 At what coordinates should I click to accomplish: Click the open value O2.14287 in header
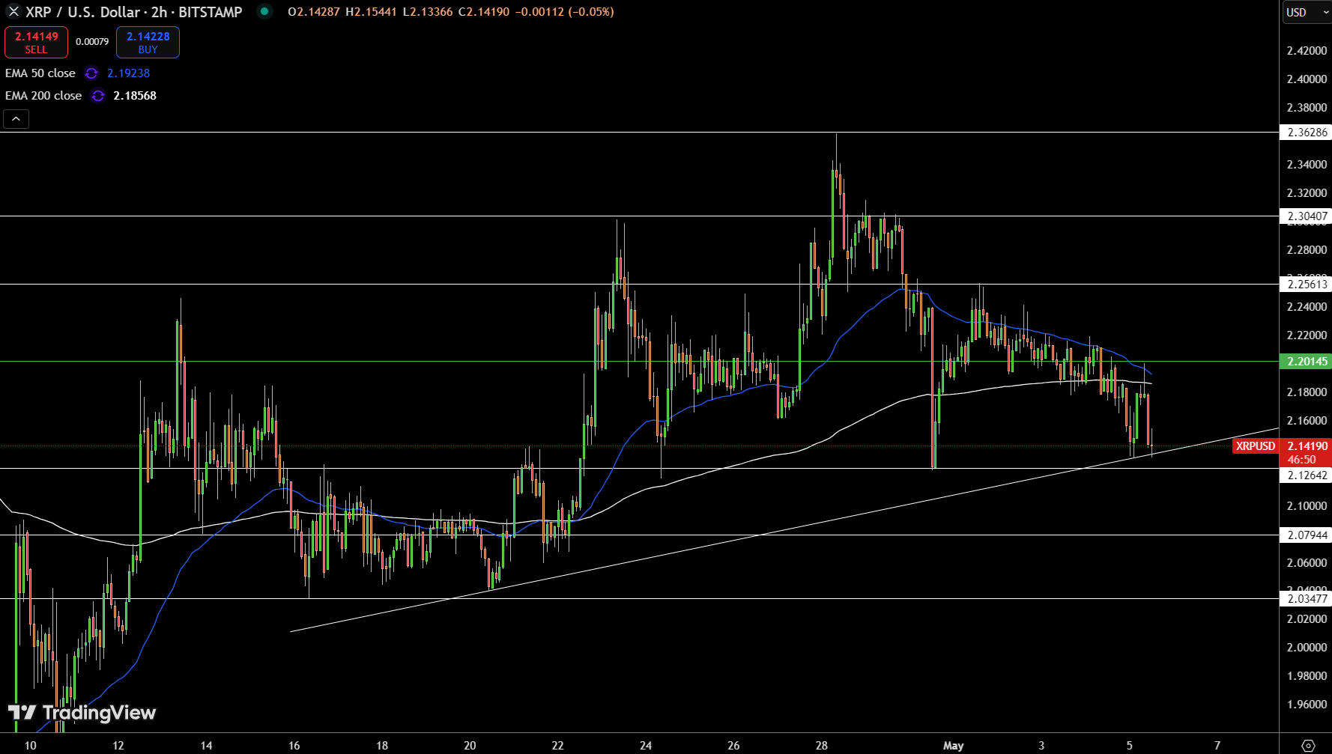[313, 12]
